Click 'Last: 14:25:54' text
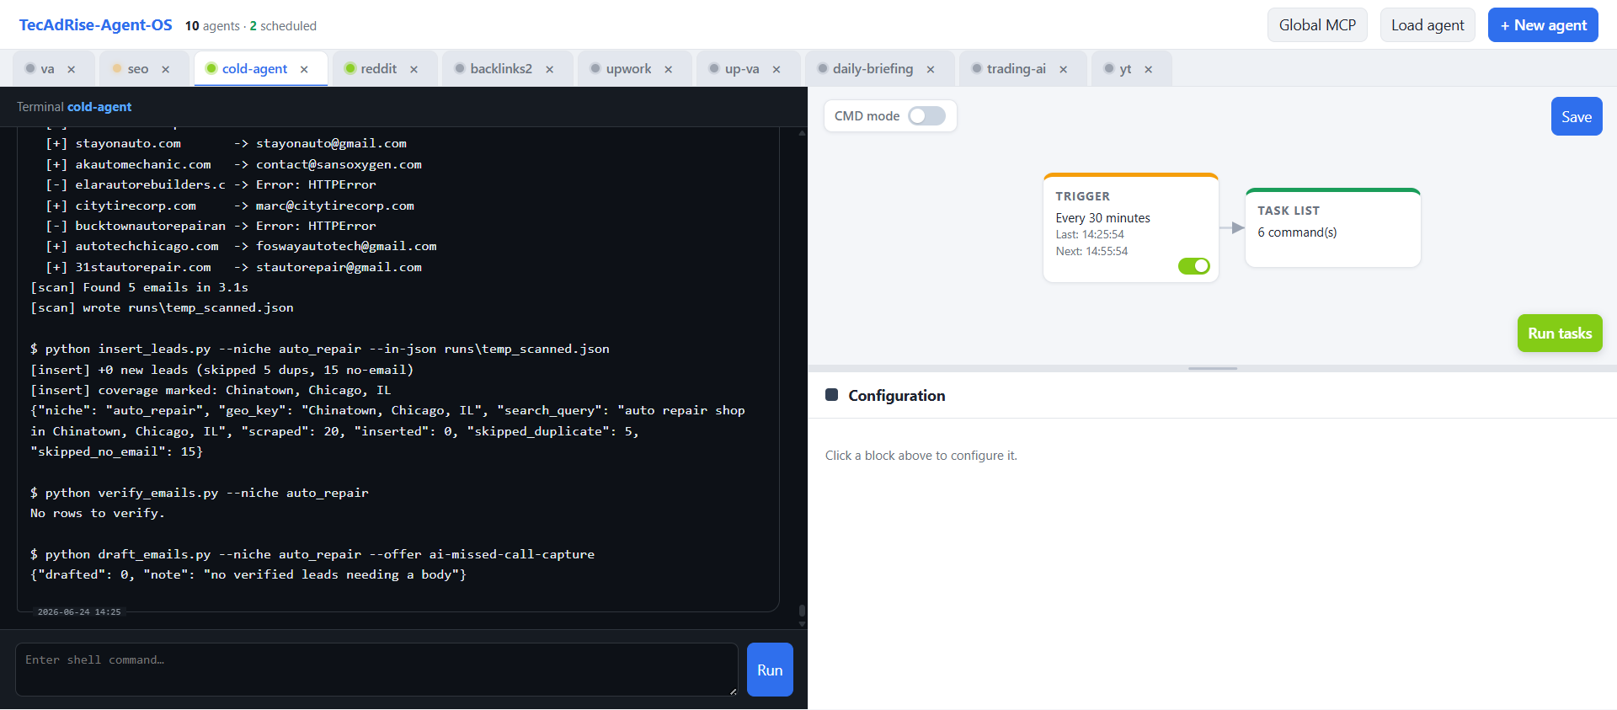Screen dimensions: 1617x710 point(1090,234)
